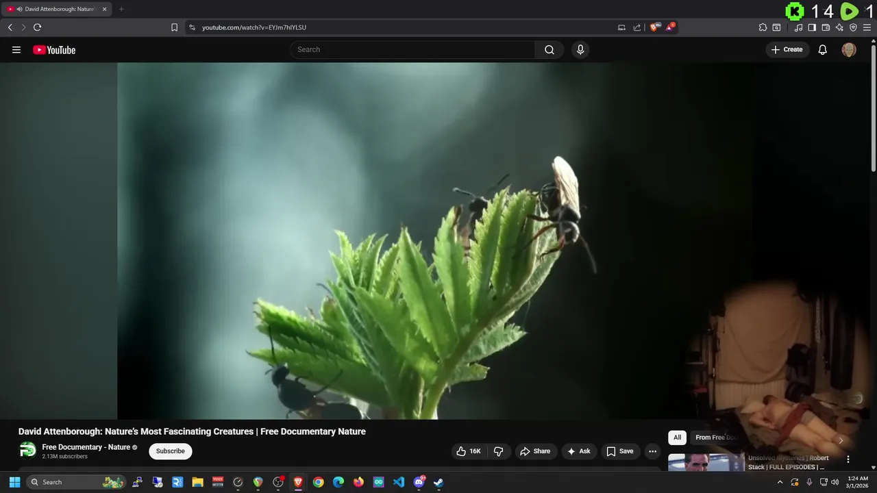Open the Unsolved Mysteries video thumbnail
Viewport: 877px width, 493px height.
pyautogui.click(x=706, y=462)
